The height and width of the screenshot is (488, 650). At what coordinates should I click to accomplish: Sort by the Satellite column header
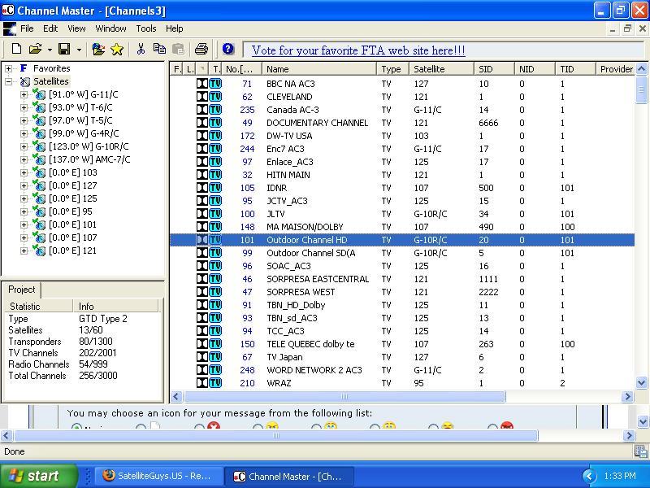click(441, 69)
